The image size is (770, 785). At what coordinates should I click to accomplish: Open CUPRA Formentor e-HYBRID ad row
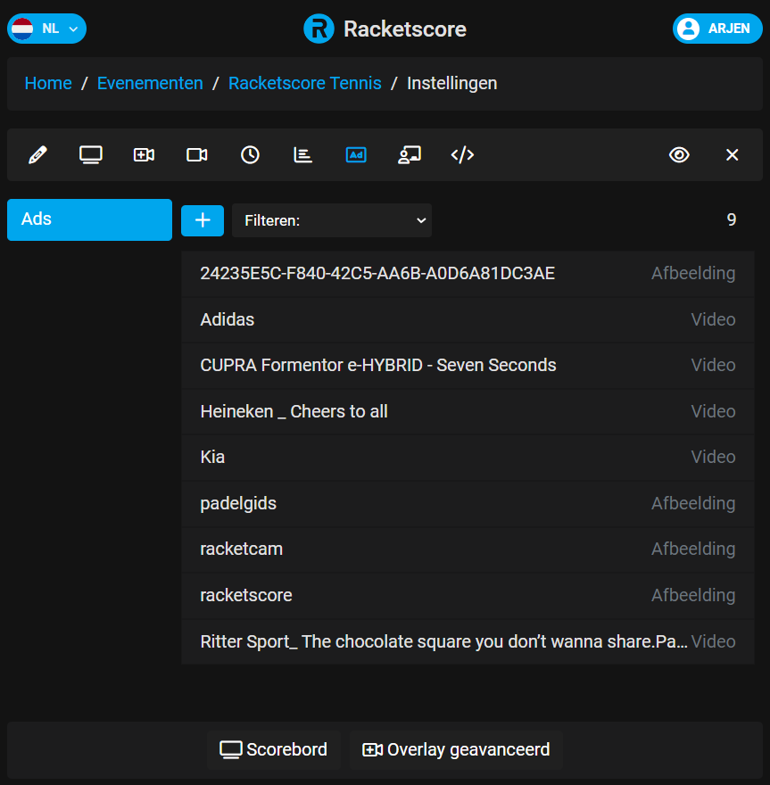point(468,366)
